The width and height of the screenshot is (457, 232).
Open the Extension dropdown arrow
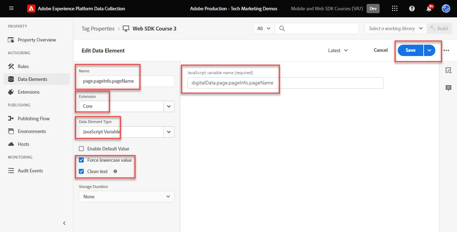click(x=169, y=106)
